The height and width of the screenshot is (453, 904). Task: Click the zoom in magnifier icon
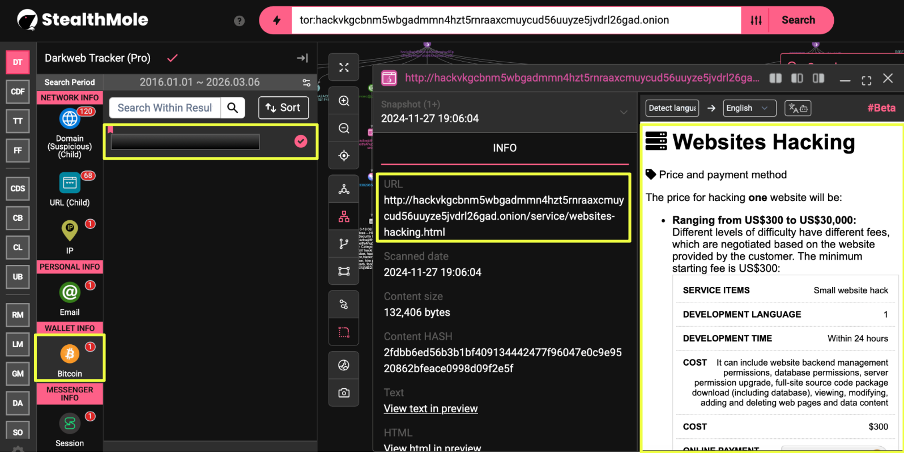(x=344, y=101)
